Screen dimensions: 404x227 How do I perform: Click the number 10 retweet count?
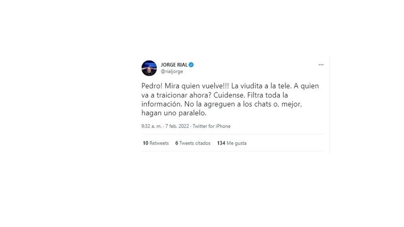pos(145,143)
